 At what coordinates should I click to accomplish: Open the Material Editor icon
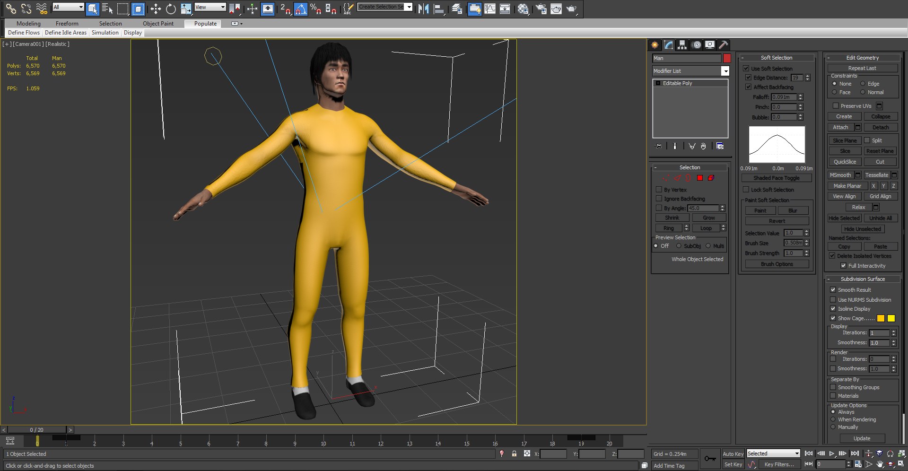point(523,9)
